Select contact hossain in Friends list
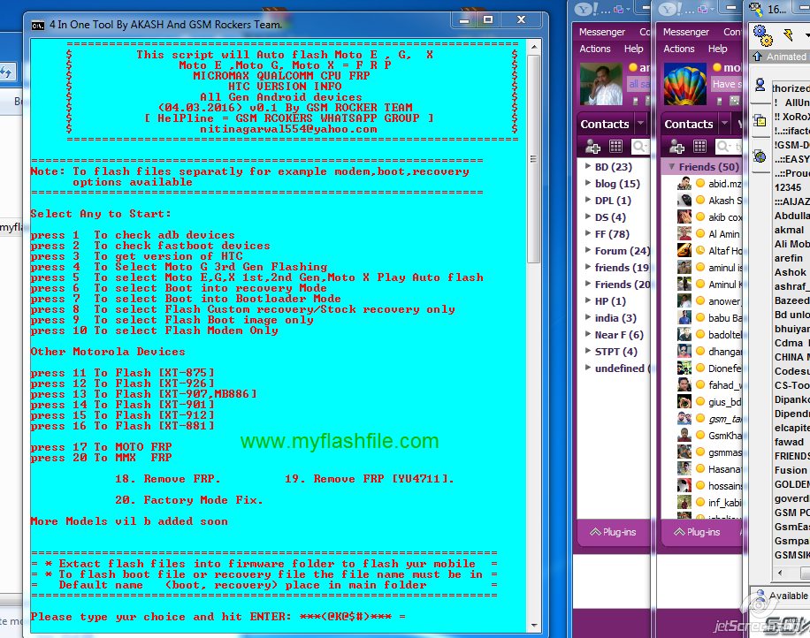The width and height of the screenshot is (810, 638). click(709, 486)
